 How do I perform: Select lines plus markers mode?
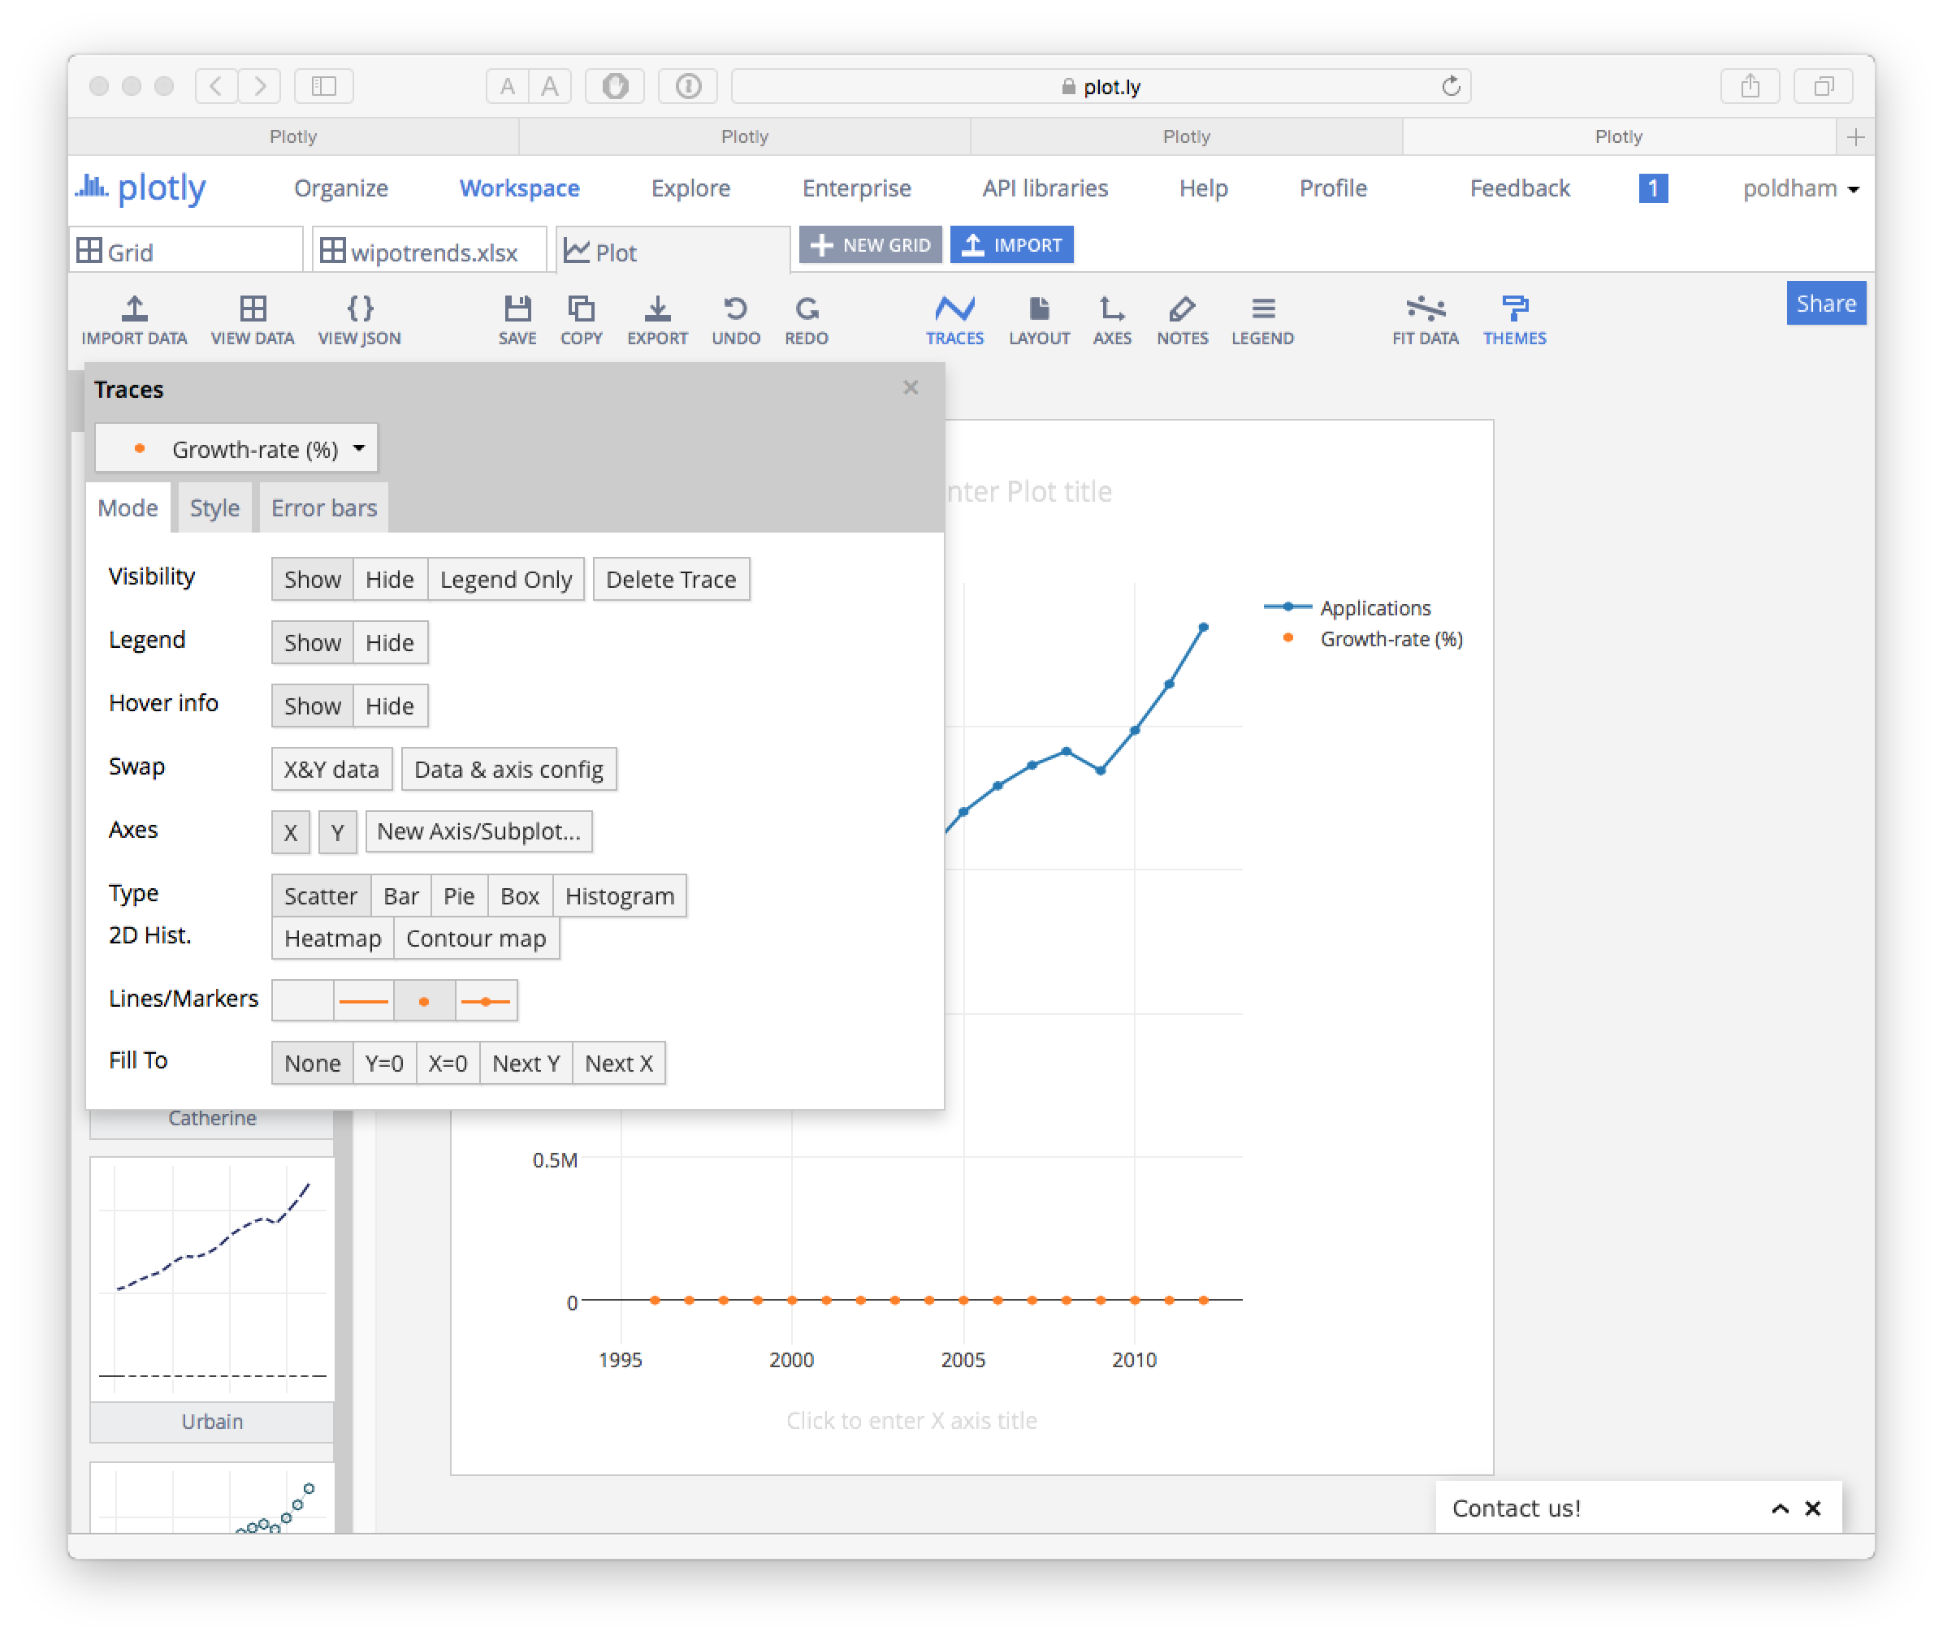pos(486,1000)
